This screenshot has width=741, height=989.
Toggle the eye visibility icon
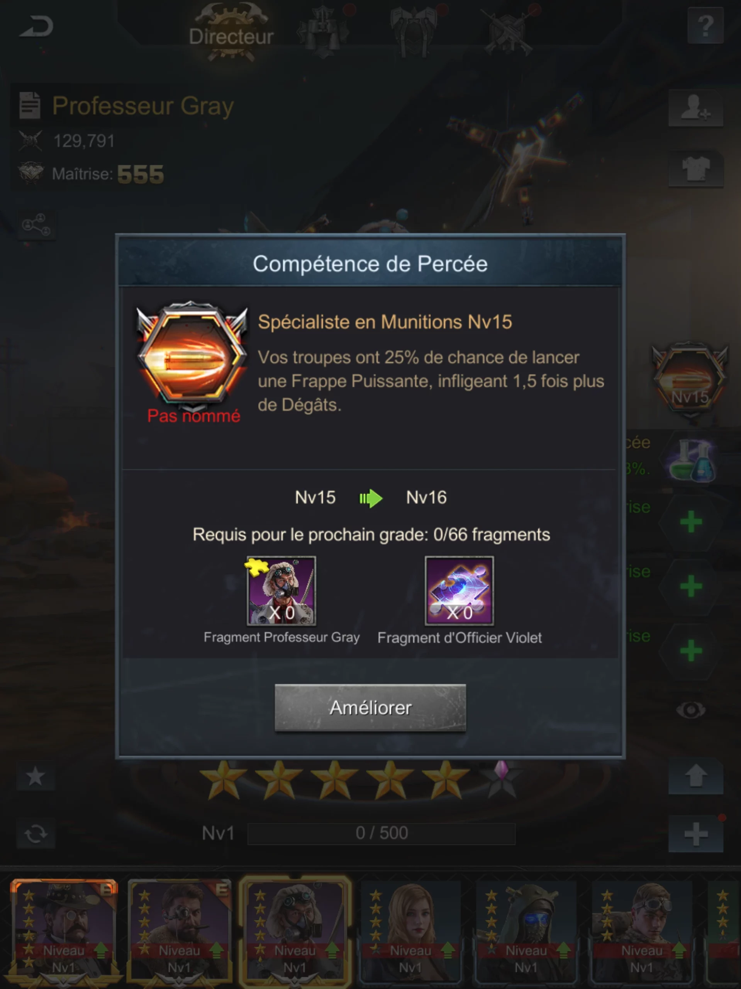(x=691, y=710)
